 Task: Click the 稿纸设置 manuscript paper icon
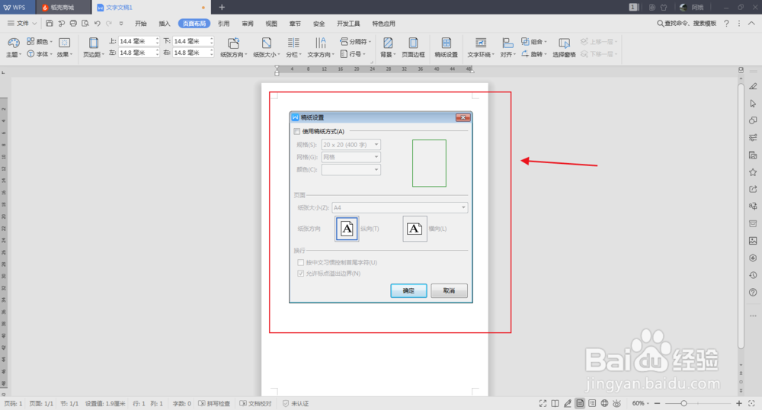446,43
